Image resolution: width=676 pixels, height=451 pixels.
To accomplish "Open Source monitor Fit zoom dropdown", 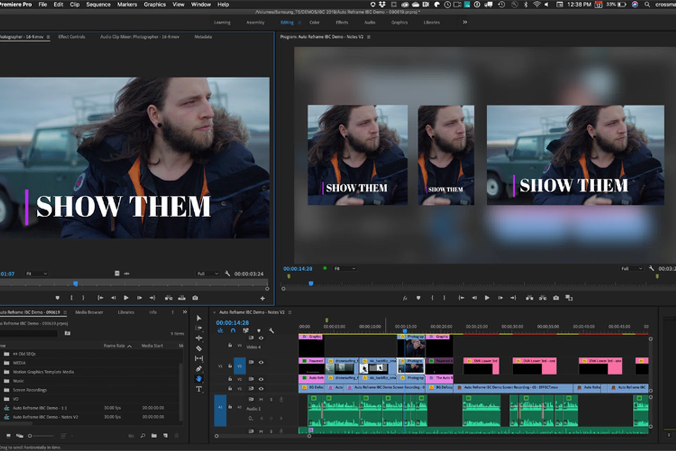I will tap(37, 274).
